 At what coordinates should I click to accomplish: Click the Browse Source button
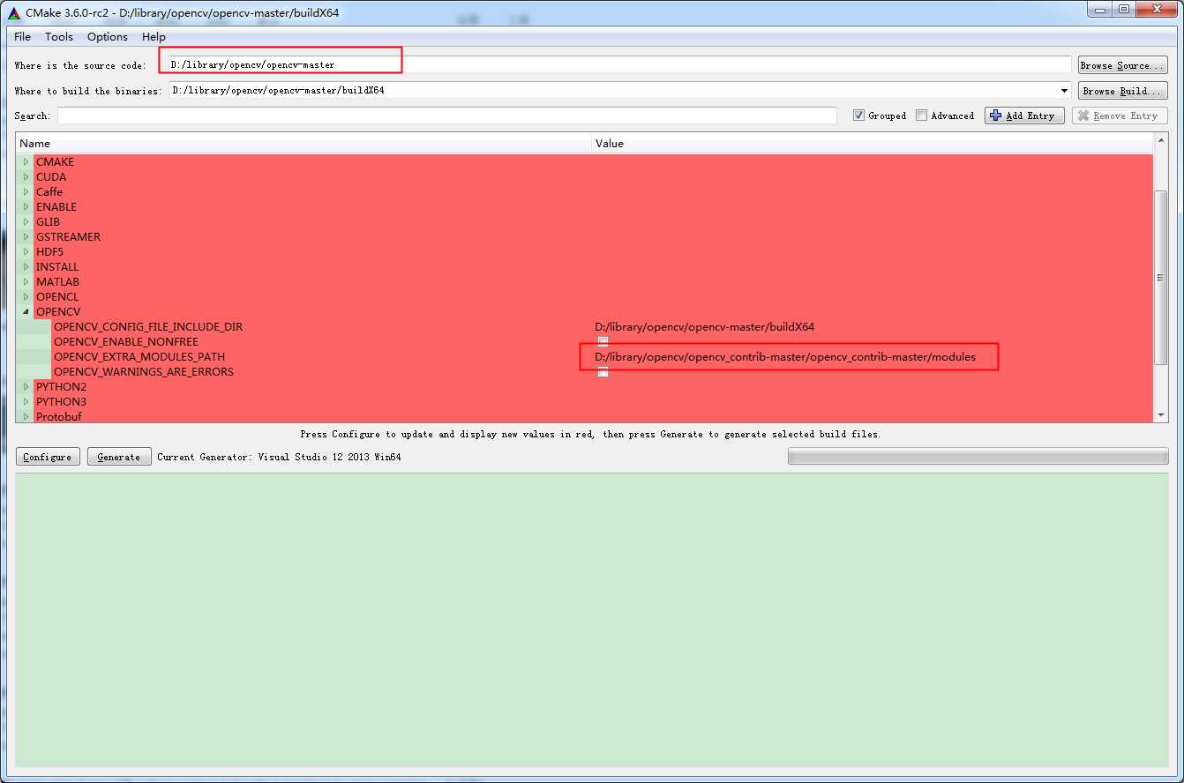[x=1122, y=65]
